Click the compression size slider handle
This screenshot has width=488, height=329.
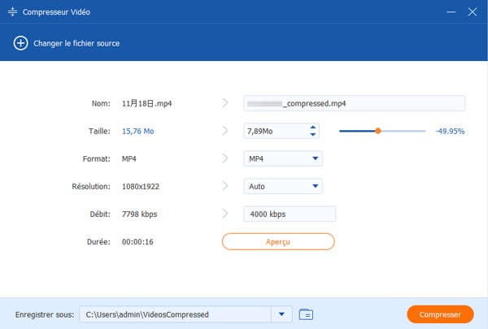(x=378, y=131)
